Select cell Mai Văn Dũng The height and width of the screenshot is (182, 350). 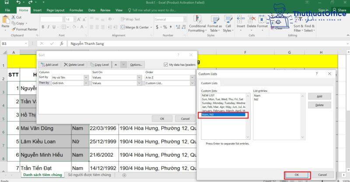[x=45, y=128]
